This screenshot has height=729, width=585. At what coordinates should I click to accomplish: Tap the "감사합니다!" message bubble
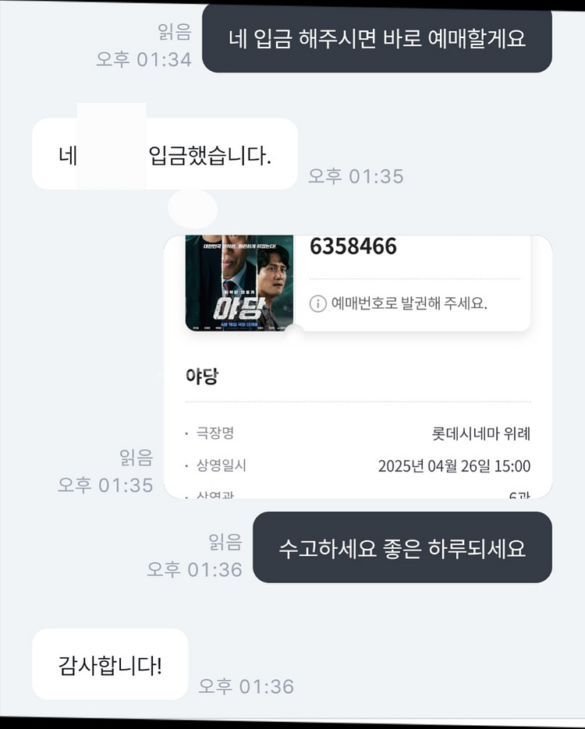click(x=110, y=665)
